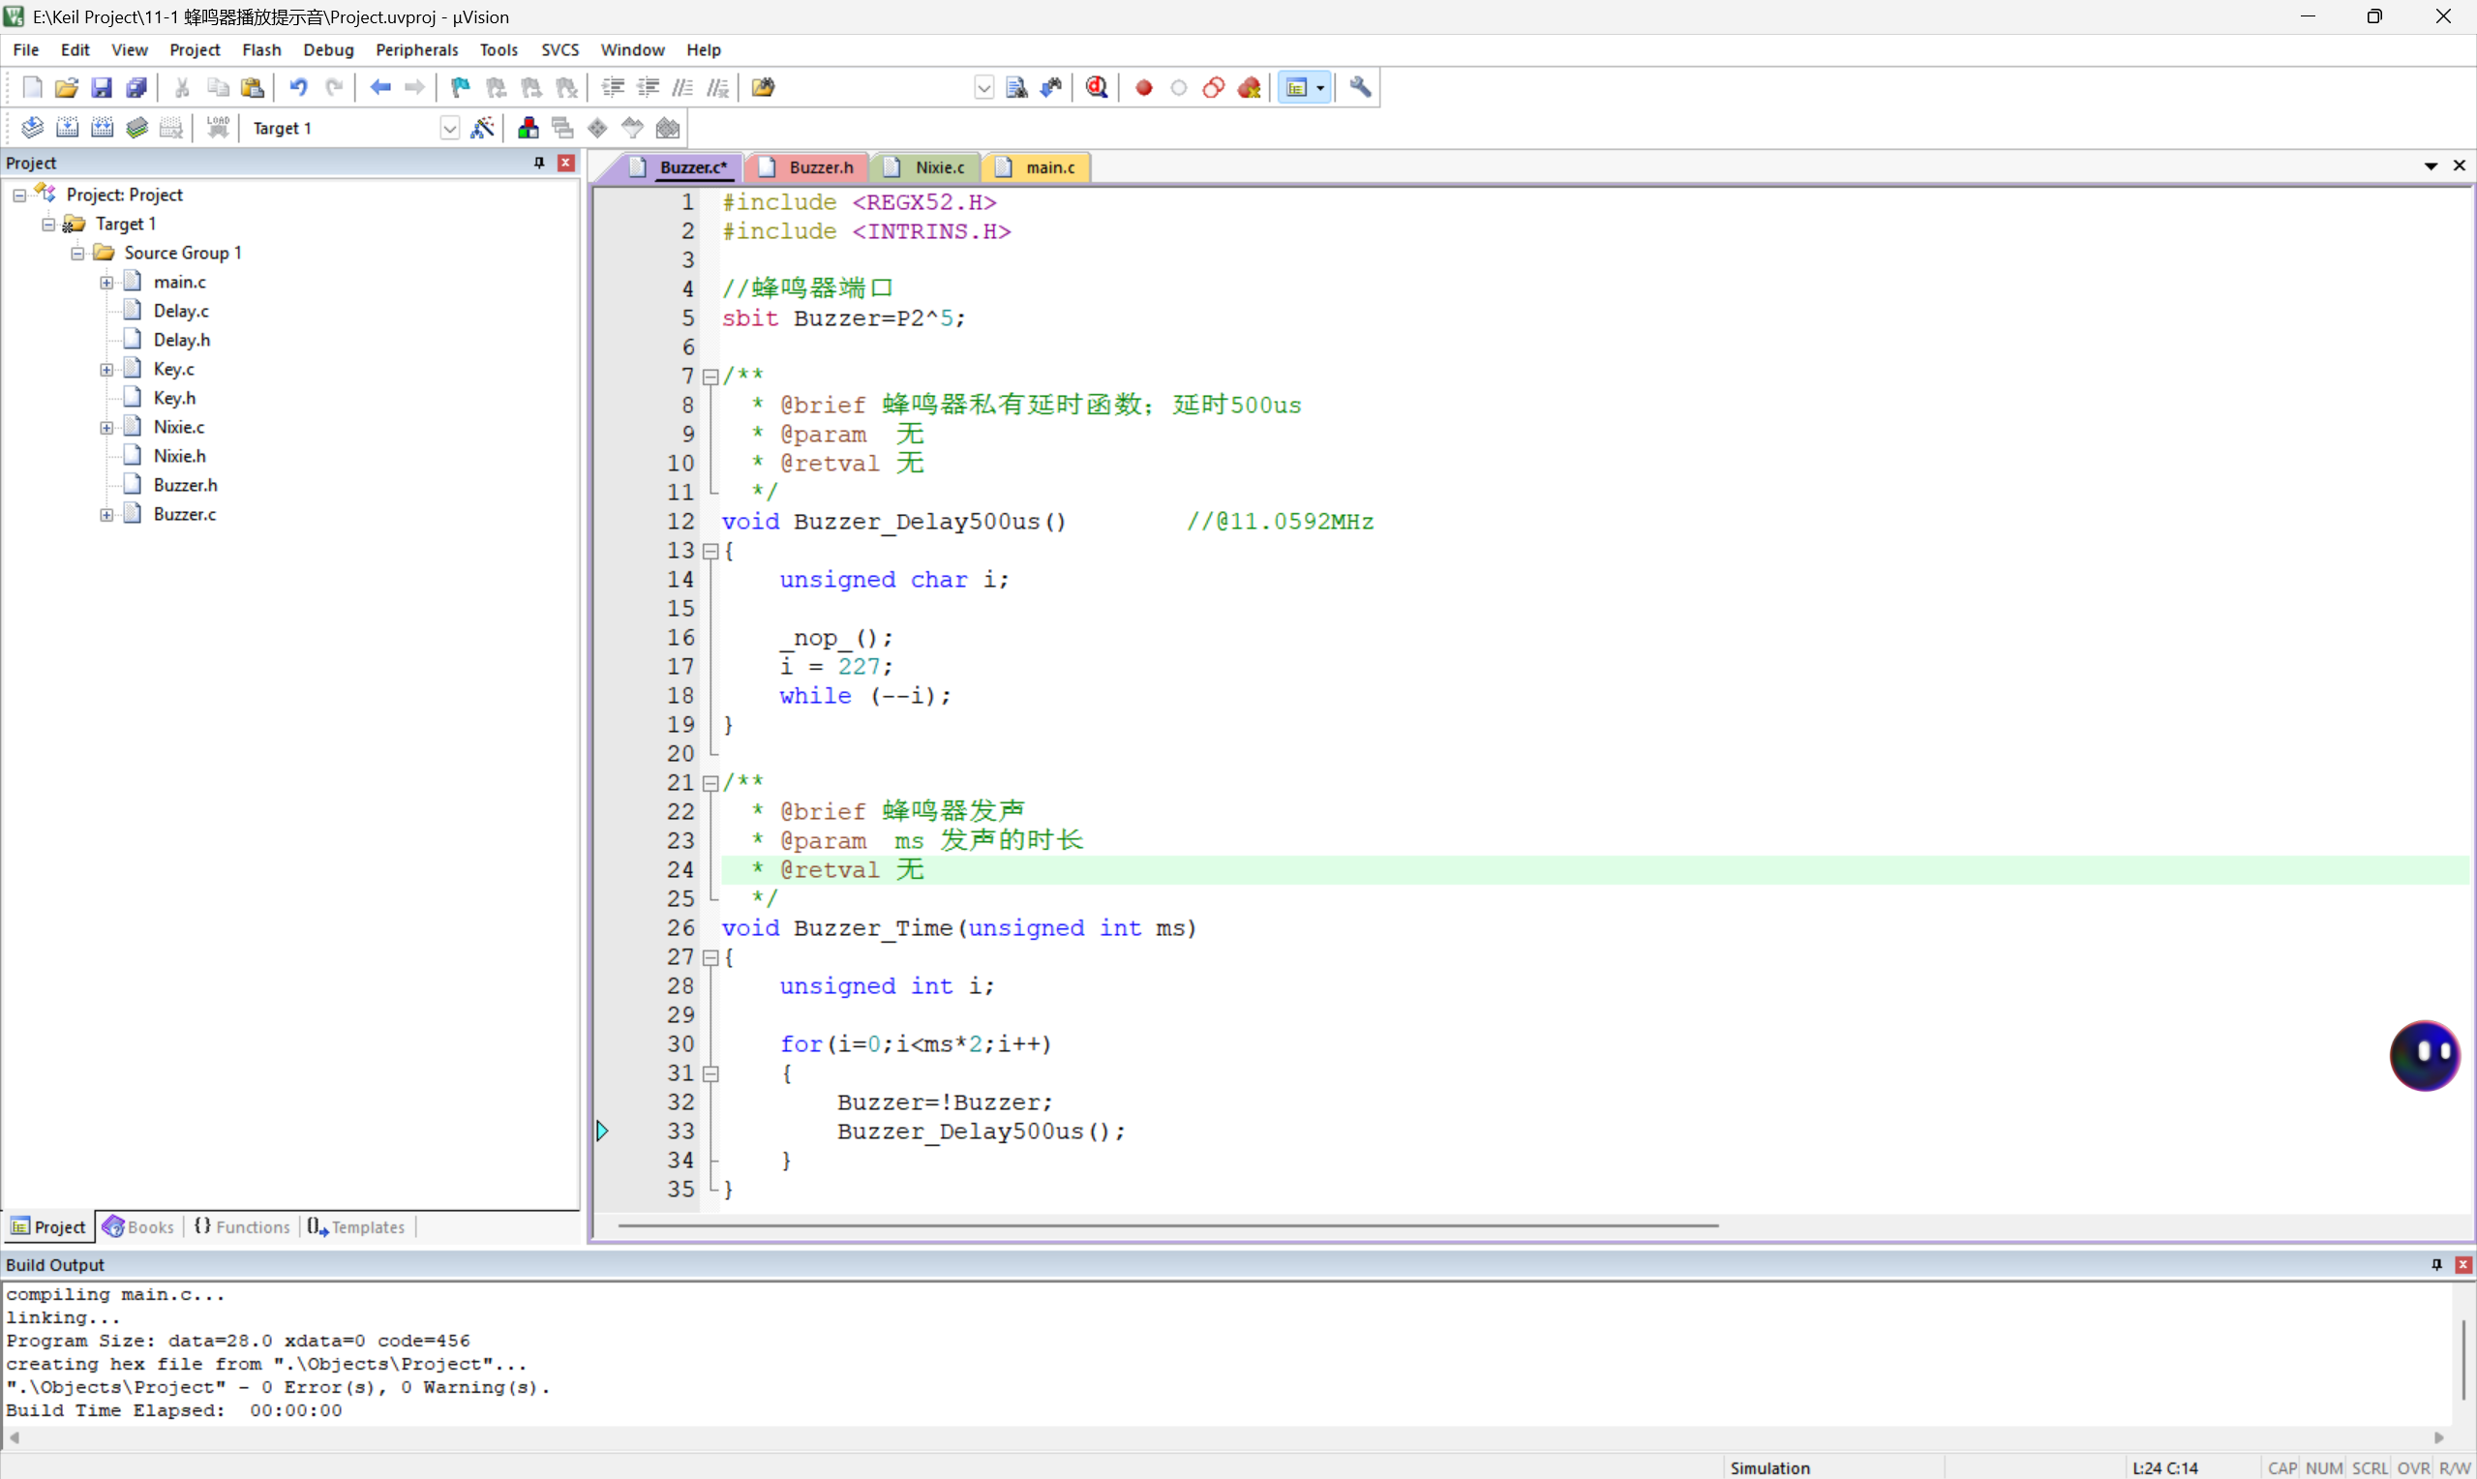Switch to the main.c editor tab
Viewport: 2477px width, 1479px height.
(1049, 167)
